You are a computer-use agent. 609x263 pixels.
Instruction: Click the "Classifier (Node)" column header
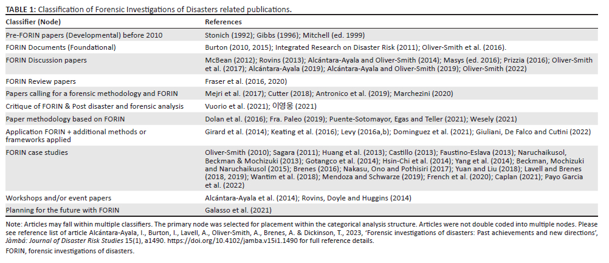pyautogui.click(x=37, y=22)
